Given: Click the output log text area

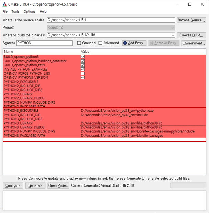Looking at the screenshot, I should (x=104, y=200).
